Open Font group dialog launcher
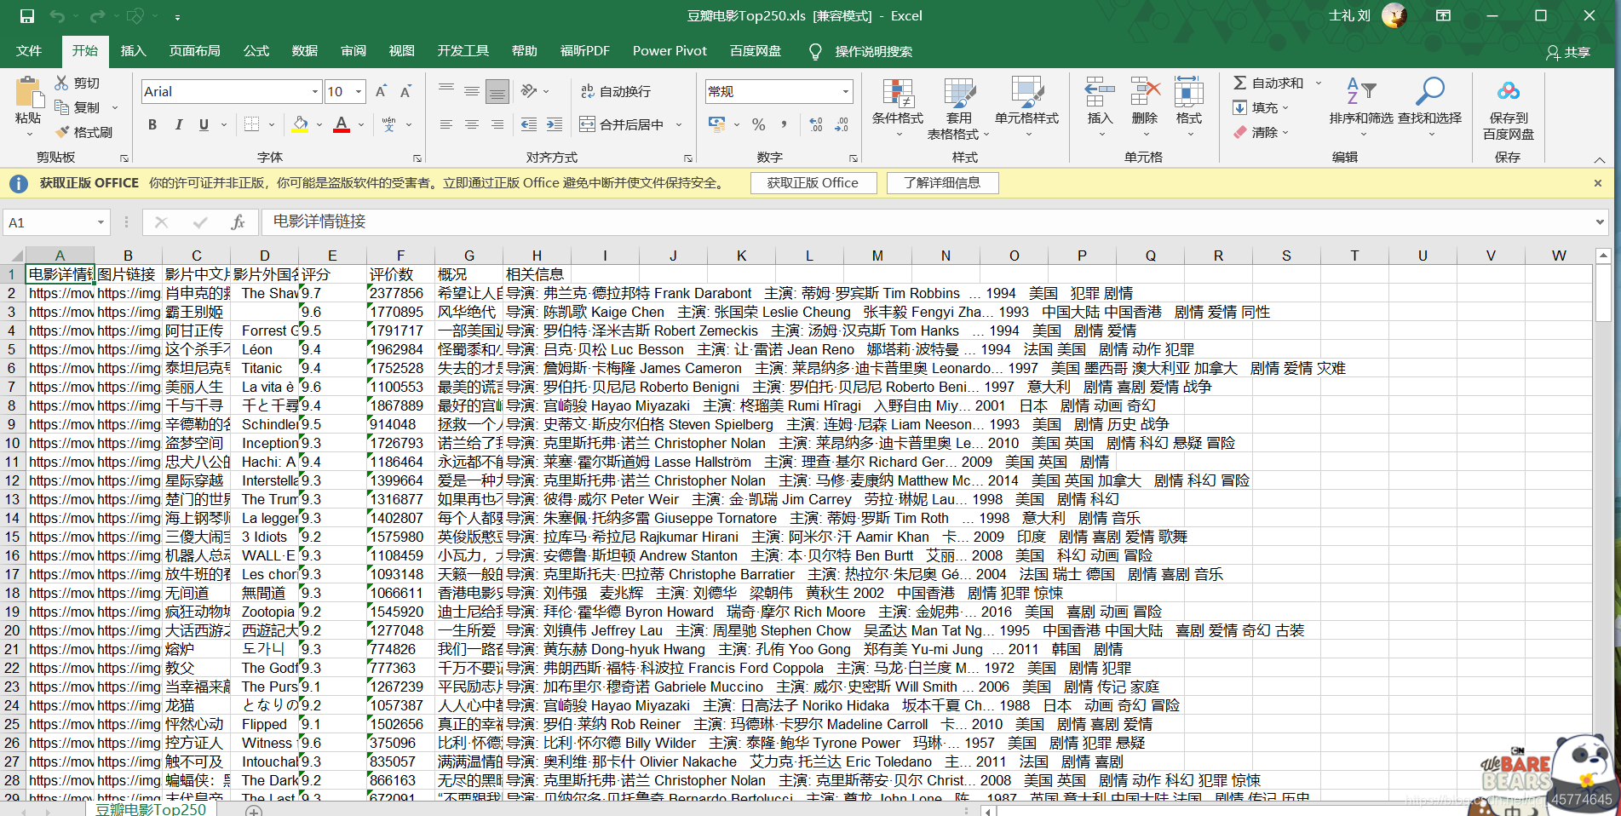 pos(417,158)
